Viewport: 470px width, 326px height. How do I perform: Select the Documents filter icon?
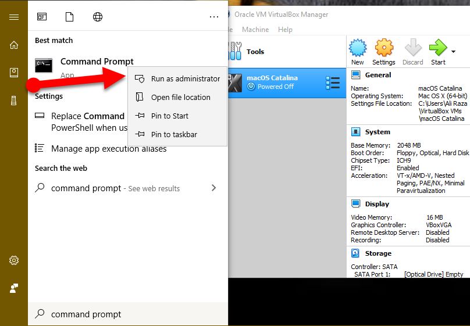[x=70, y=17]
